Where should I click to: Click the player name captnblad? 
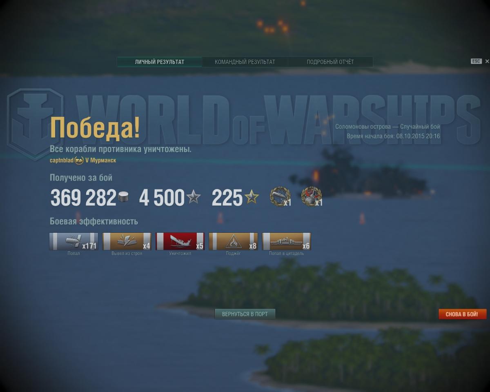click(x=62, y=160)
